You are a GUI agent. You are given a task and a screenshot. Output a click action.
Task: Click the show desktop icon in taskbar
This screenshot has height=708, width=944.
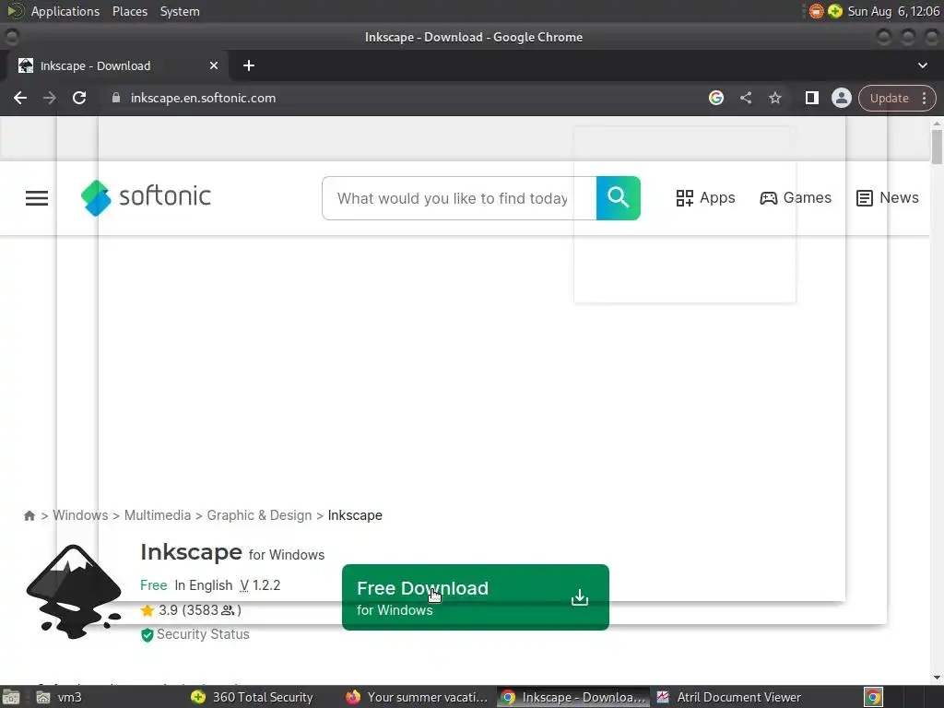11,697
